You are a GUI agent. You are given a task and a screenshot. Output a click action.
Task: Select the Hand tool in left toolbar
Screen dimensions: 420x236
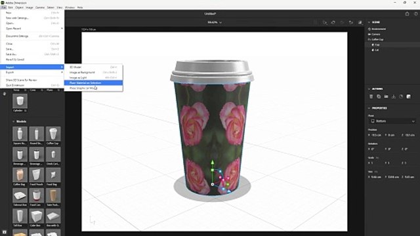[5, 94]
